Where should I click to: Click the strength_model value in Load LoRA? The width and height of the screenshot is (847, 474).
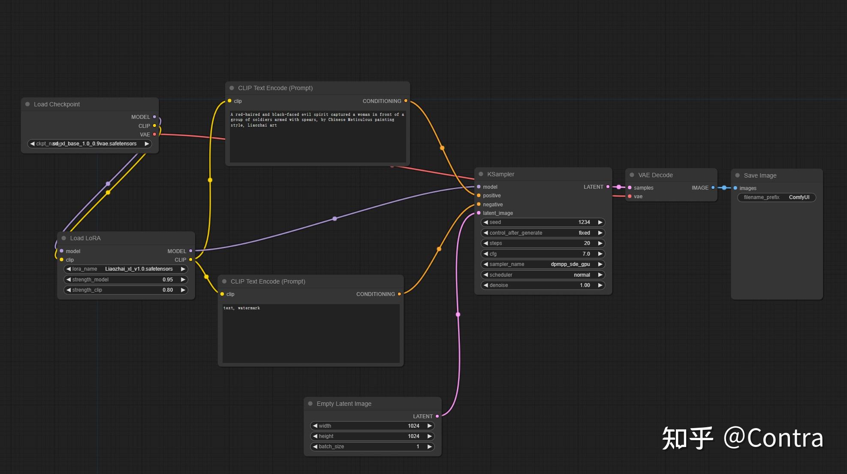point(167,279)
